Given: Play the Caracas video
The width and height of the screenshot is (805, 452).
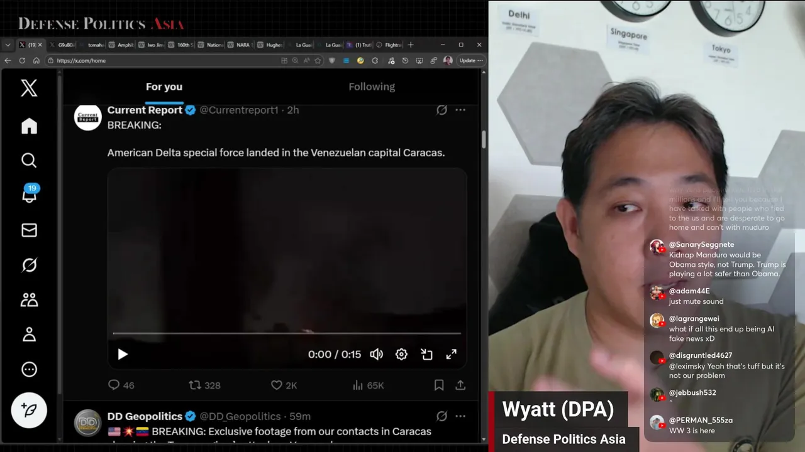Looking at the screenshot, I should pyautogui.click(x=123, y=354).
